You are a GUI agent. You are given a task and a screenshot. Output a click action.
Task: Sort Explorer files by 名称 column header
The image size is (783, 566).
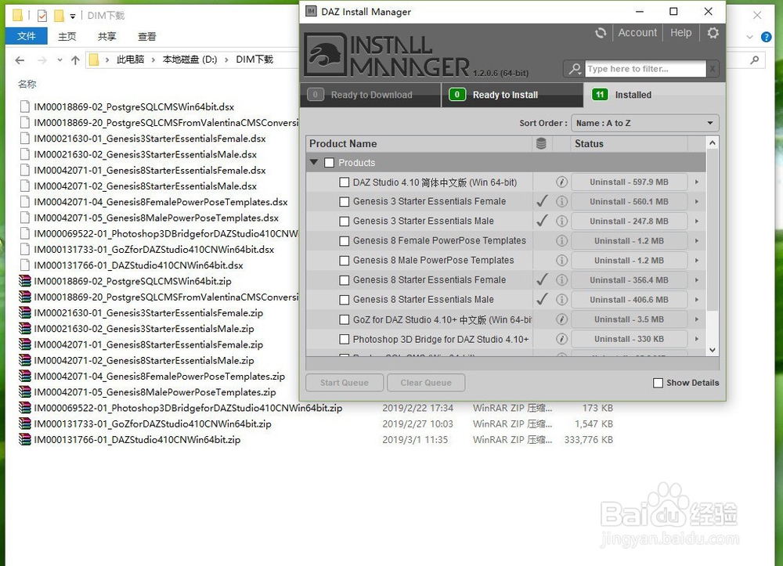[x=27, y=84]
